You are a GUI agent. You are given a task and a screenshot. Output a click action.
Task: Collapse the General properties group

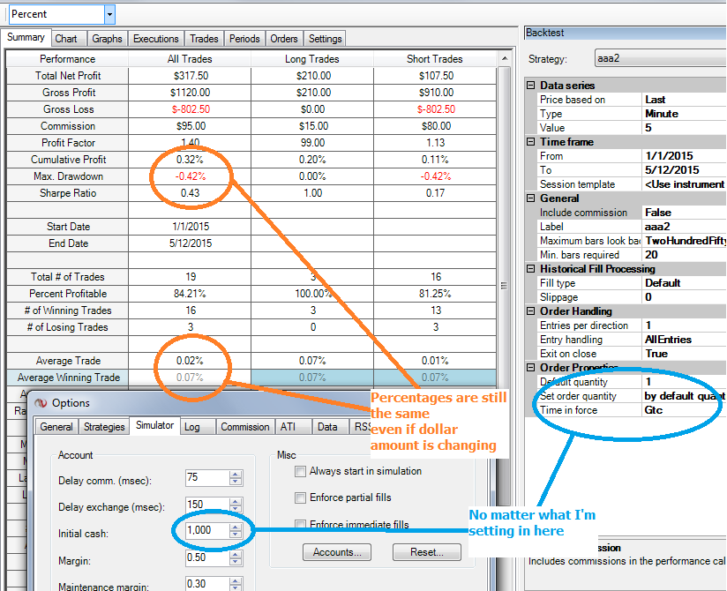click(x=531, y=198)
